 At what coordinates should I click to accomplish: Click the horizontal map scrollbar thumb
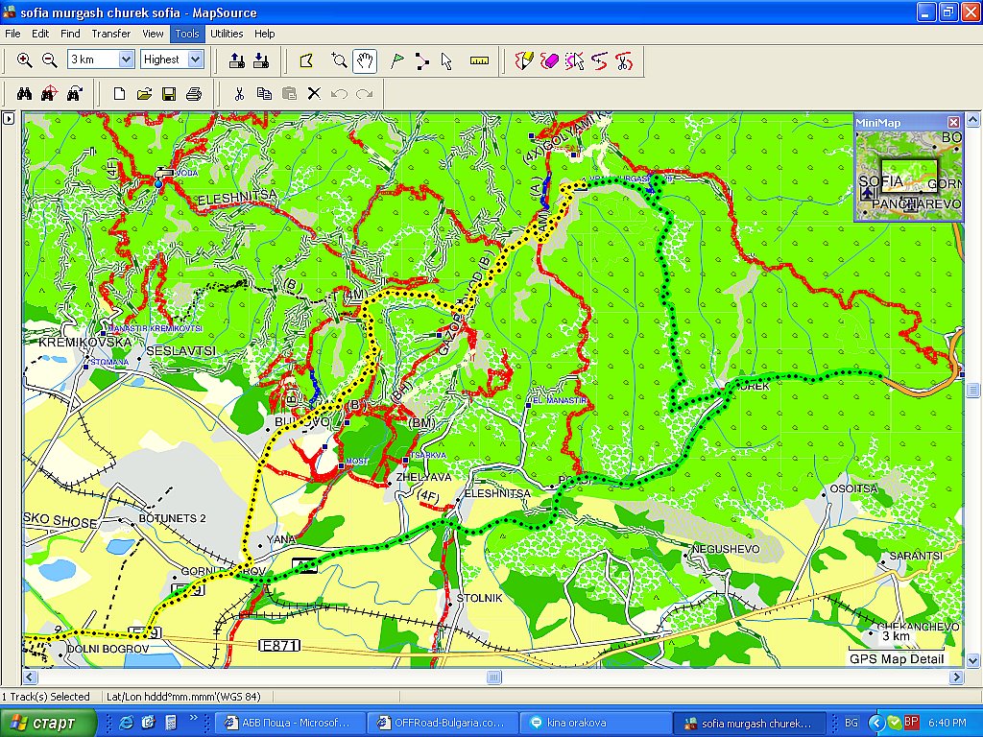[x=493, y=678]
